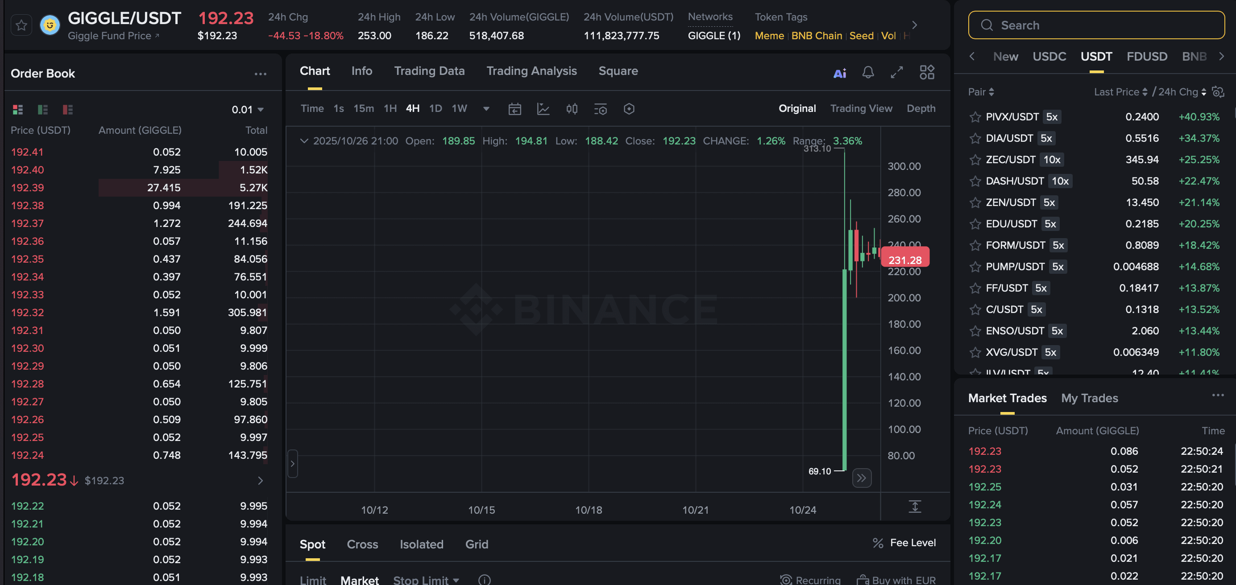1236x585 pixels.
Task: Switch chart to Trading View
Action: [861, 108]
